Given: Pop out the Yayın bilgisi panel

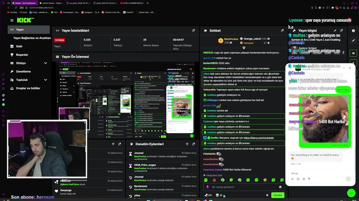Looking at the screenshot, I should pyautogui.click(x=341, y=30).
